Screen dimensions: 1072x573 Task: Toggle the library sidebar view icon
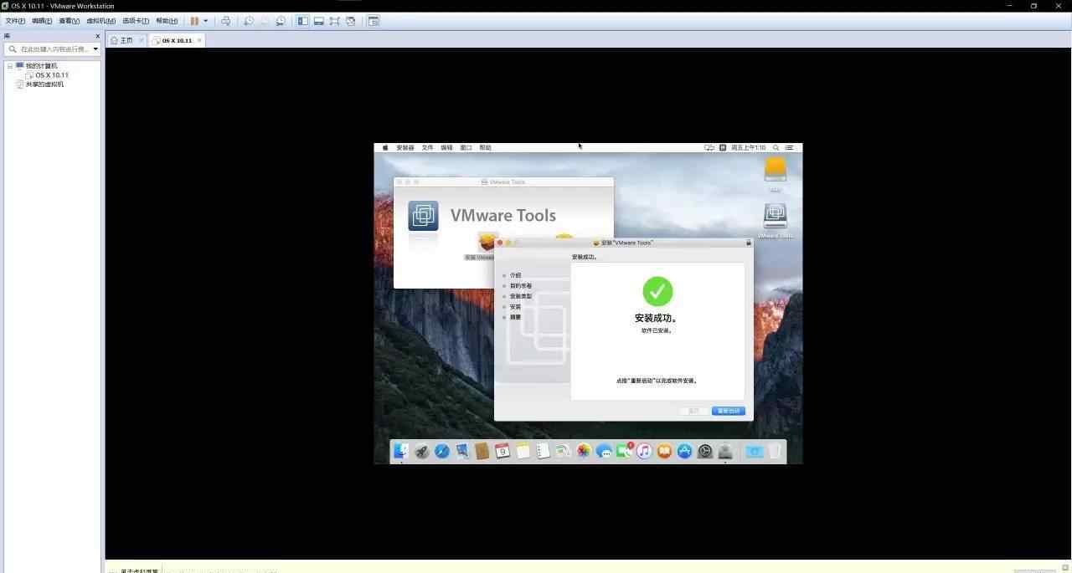(x=303, y=21)
